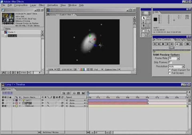Open the Resolution Auto dropdown
This screenshot has width=192, height=135.
[x=183, y=66]
